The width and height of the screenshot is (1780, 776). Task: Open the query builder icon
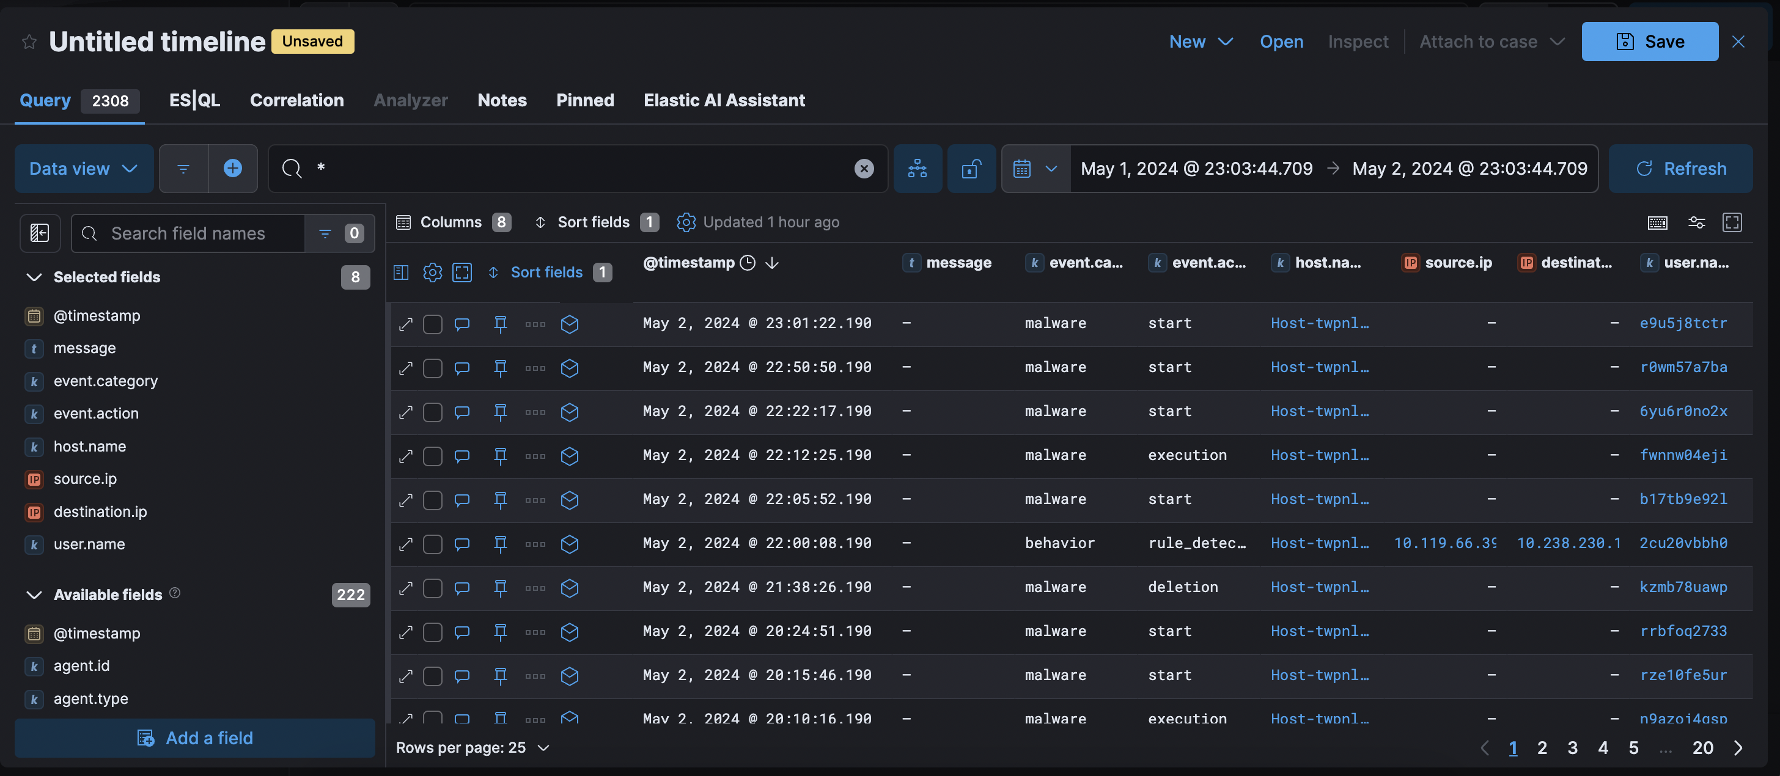(917, 169)
